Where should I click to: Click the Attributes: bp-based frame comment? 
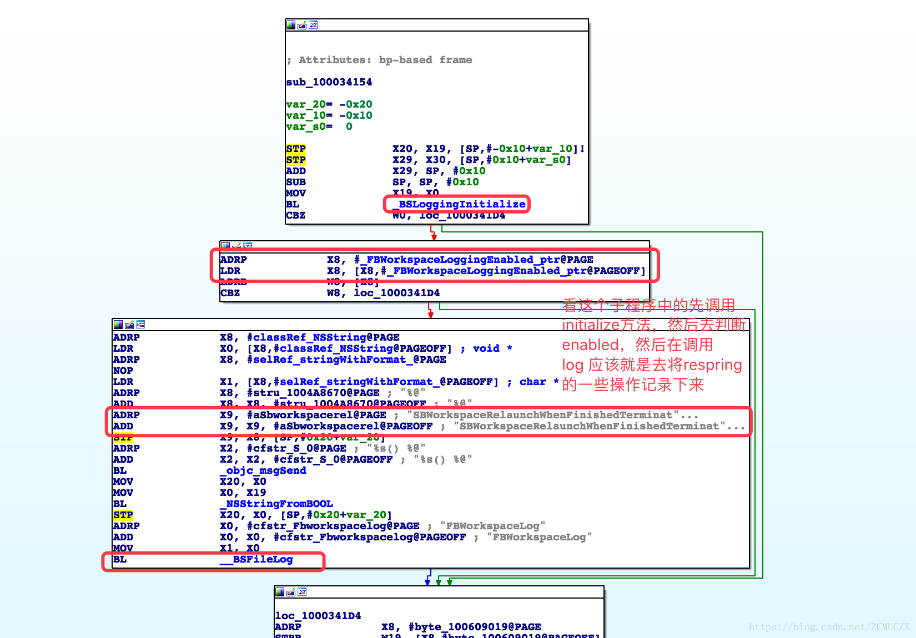pyautogui.click(x=380, y=60)
